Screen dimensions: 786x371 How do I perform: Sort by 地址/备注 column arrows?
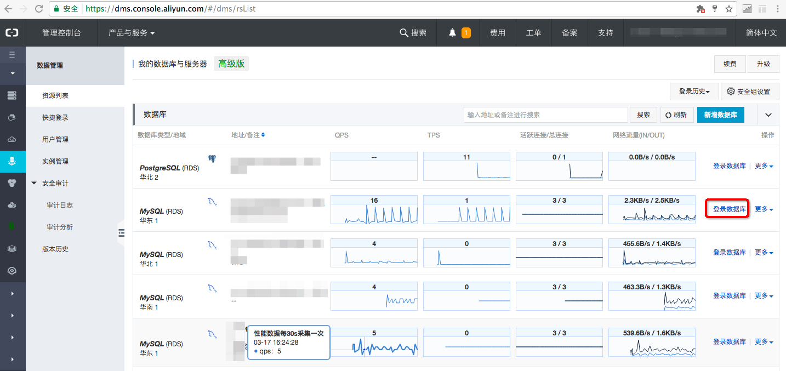point(263,135)
